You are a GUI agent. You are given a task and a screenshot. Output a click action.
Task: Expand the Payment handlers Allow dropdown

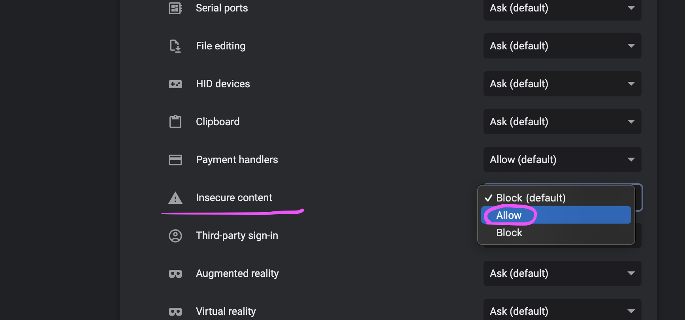pyautogui.click(x=562, y=160)
